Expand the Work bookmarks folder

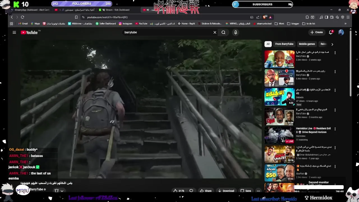point(279,24)
